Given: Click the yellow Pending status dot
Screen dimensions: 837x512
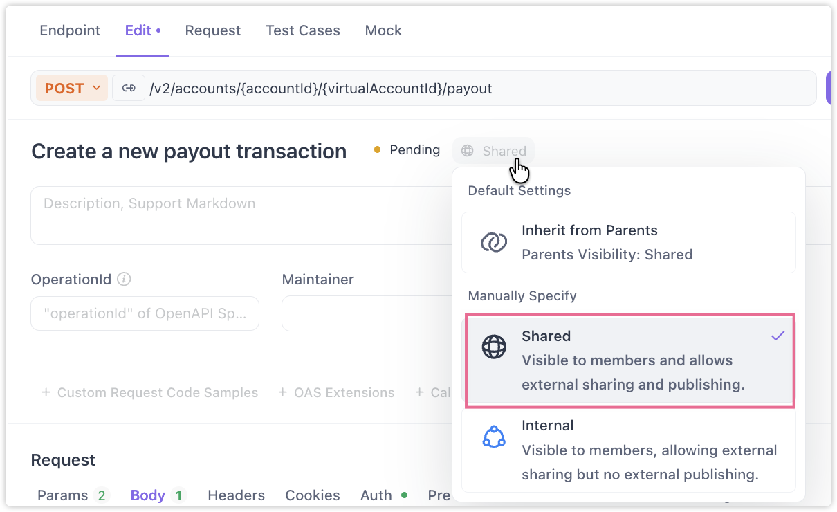Looking at the screenshot, I should [x=377, y=149].
